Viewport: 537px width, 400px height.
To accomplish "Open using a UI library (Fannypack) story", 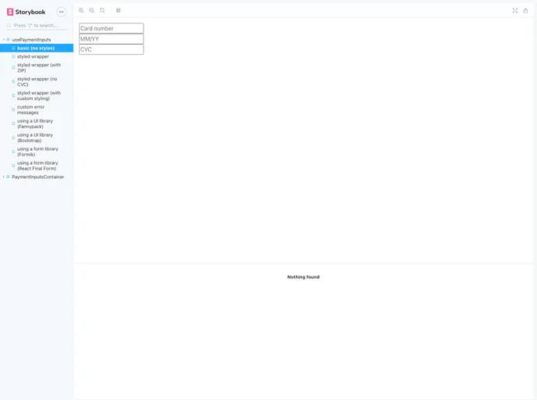I will point(35,123).
